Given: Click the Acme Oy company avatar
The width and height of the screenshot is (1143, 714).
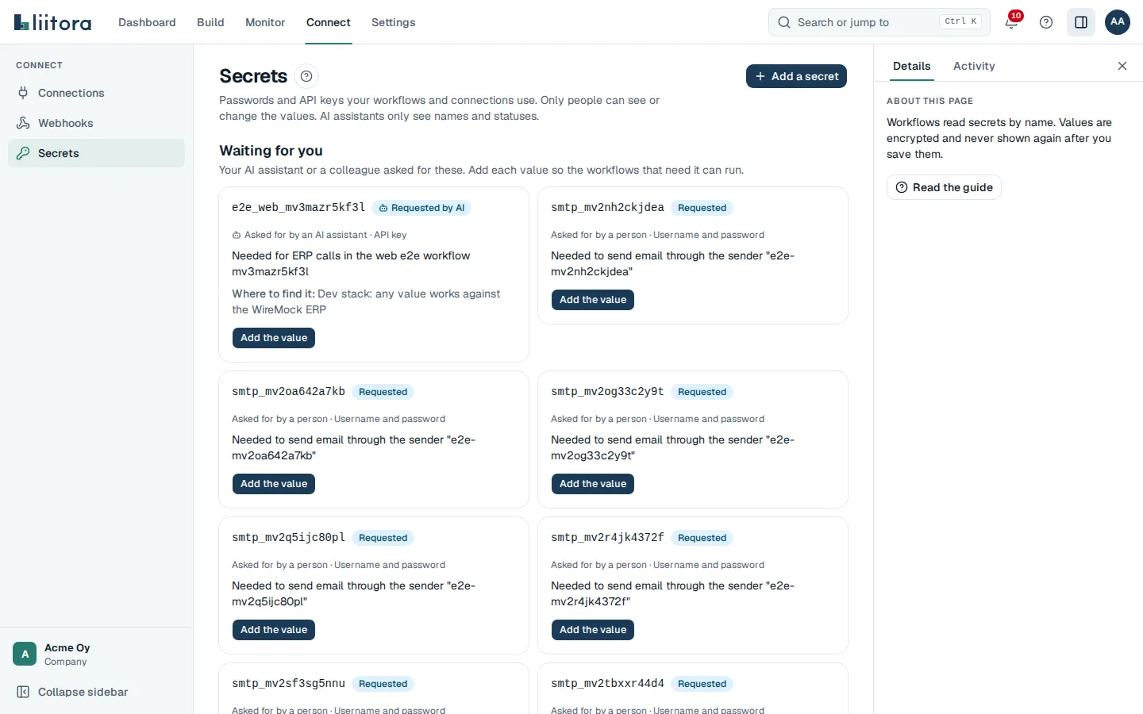Looking at the screenshot, I should [x=25, y=654].
